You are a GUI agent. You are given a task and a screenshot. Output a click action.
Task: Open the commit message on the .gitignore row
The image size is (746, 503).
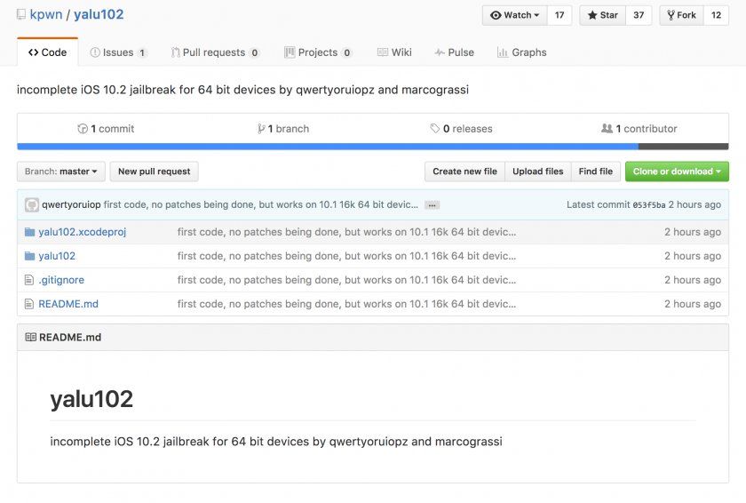[346, 280]
